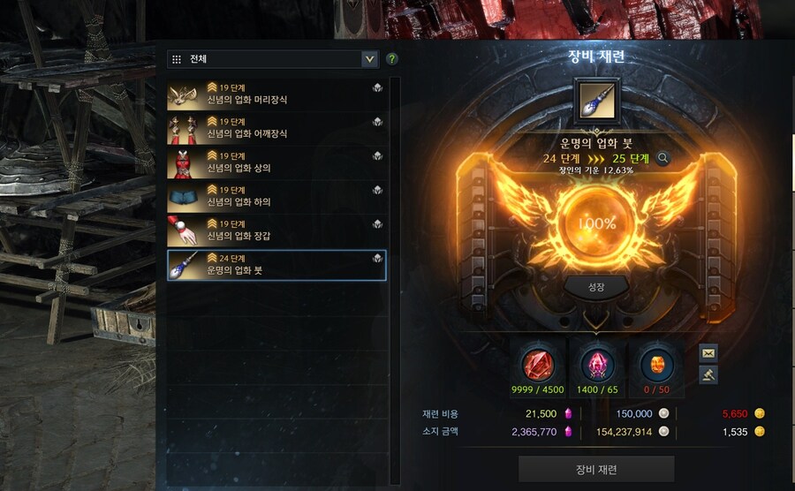Select 운명의 업화 붓 24 단계 entry
The height and width of the screenshot is (491, 795).
(276, 265)
